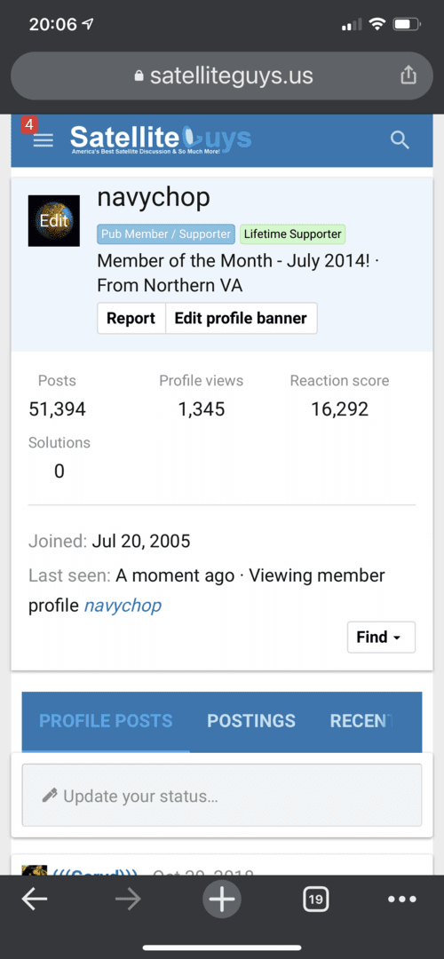
Task: Expand the Find dropdown
Action: click(x=381, y=637)
